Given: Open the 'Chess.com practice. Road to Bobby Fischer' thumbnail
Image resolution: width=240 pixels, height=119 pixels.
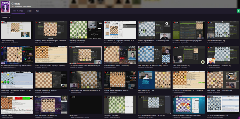Looking at the screenshot, I should point(189,105).
